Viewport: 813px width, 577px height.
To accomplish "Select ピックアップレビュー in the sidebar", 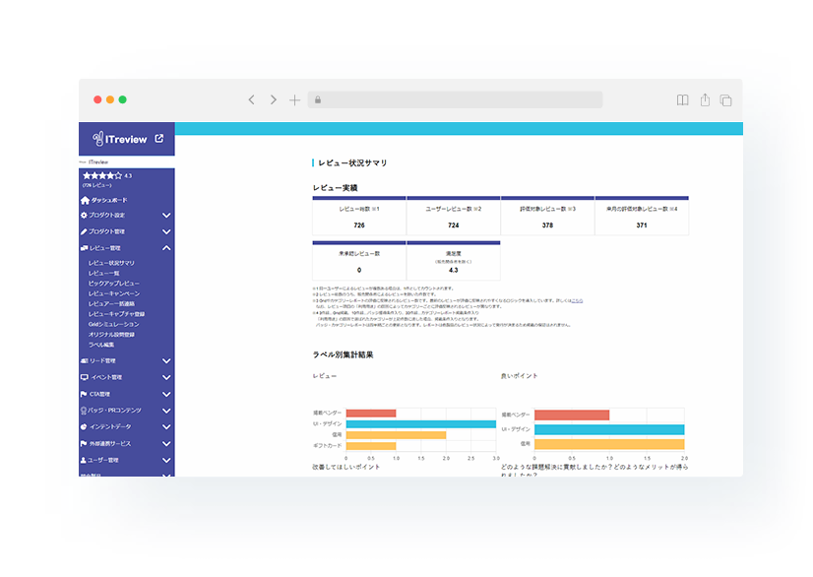I will click(114, 284).
